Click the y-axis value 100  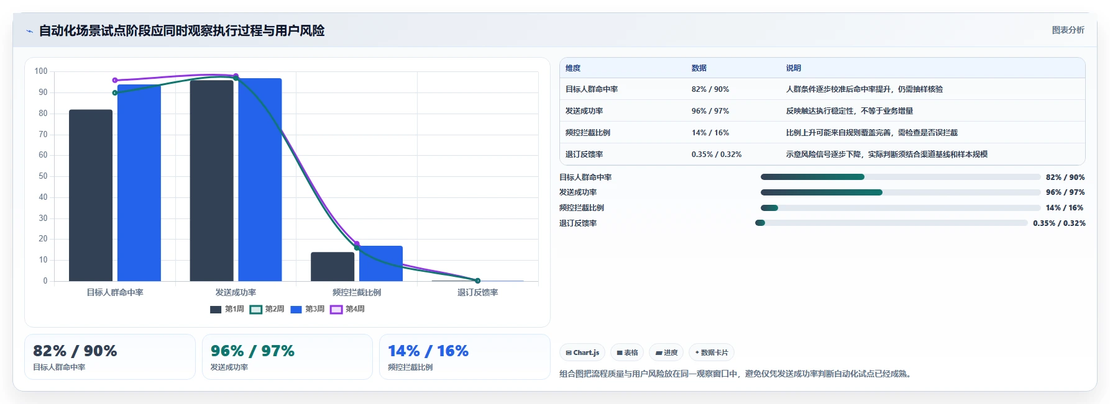(41, 71)
